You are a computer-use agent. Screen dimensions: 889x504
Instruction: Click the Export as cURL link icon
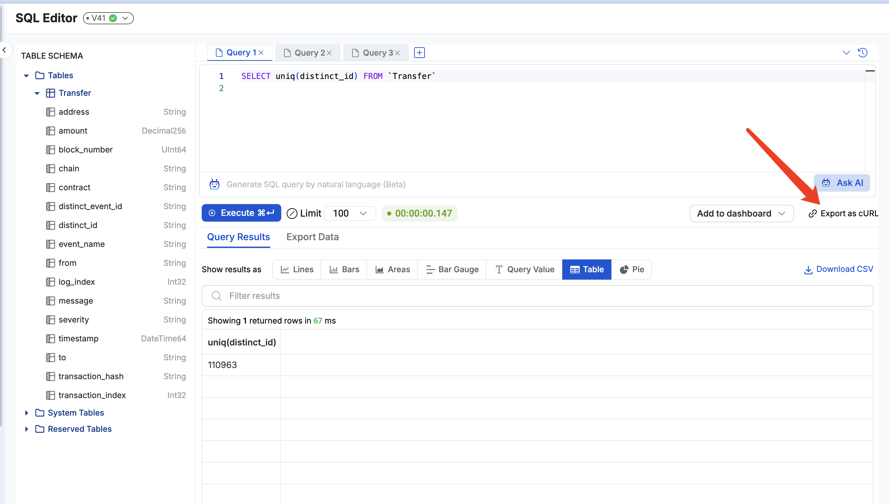click(812, 213)
